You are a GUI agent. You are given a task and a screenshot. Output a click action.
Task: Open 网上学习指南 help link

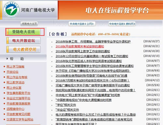15,67
